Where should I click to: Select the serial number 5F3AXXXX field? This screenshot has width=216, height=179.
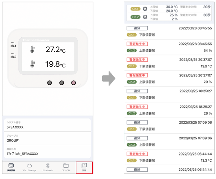click(48, 125)
